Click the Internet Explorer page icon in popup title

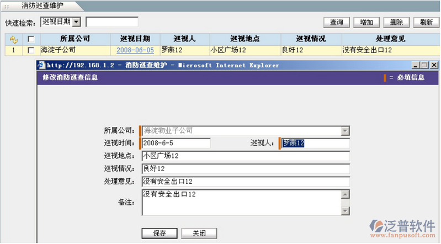(41, 65)
